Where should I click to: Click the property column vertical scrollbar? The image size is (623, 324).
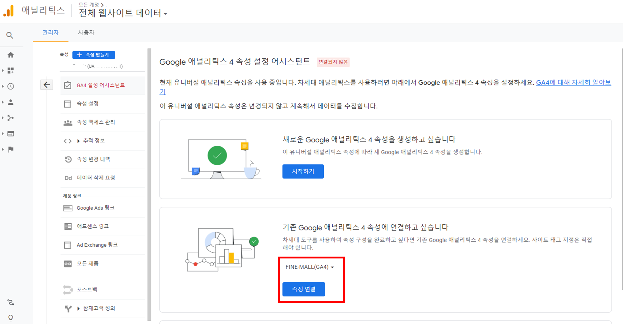pos(149,185)
